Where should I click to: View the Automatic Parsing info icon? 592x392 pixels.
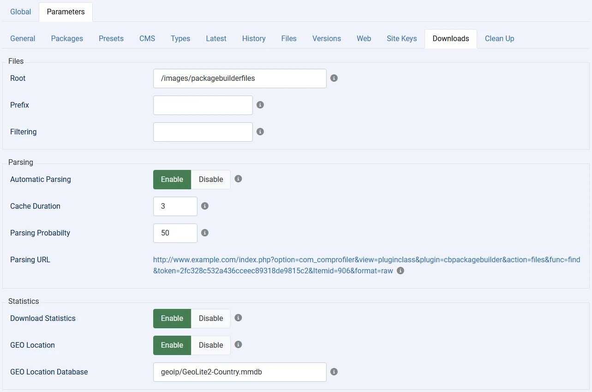click(238, 179)
